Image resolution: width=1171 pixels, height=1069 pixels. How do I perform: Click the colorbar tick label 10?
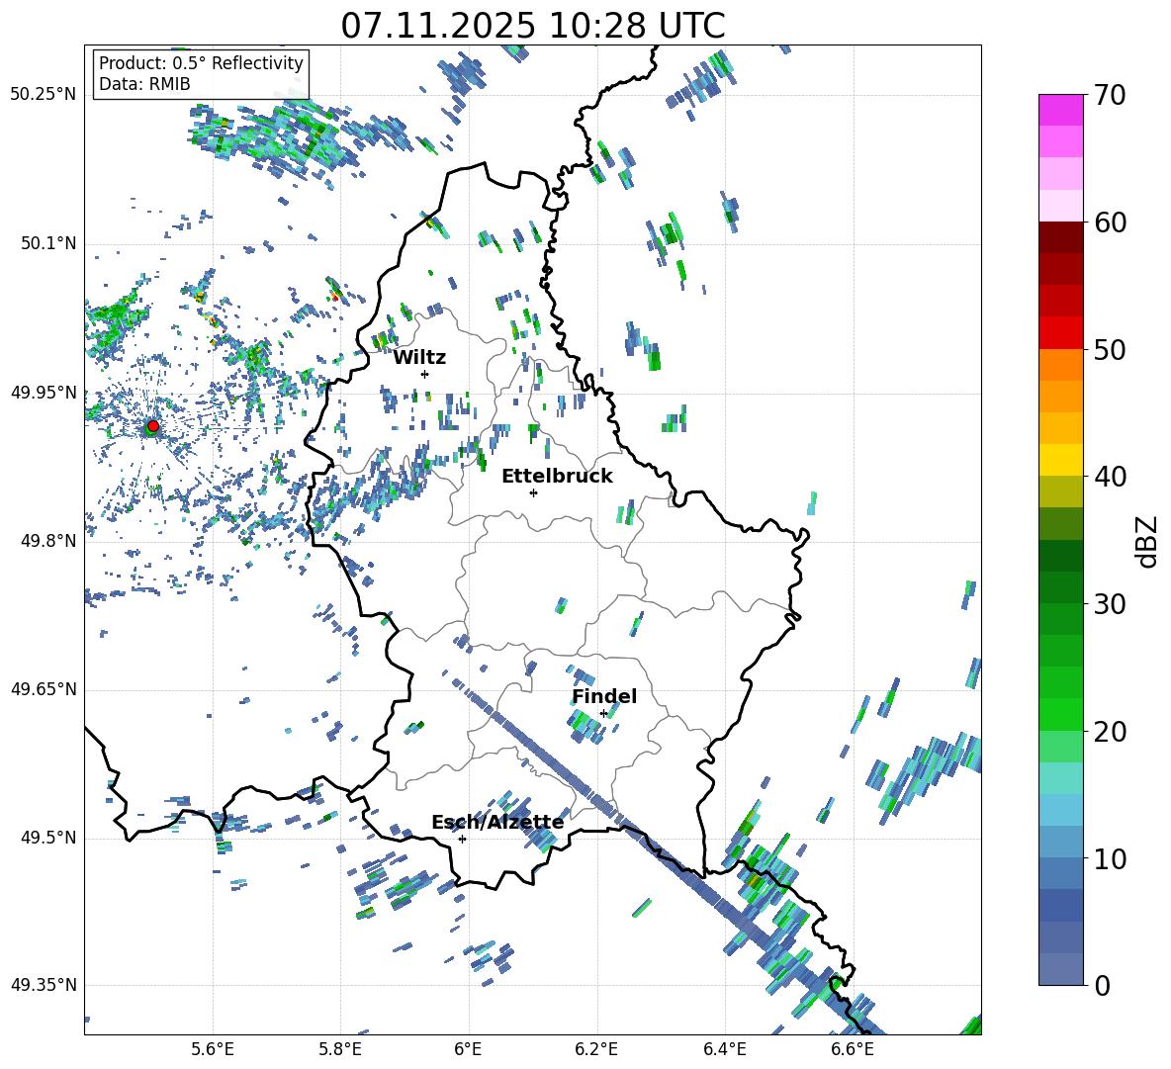pyautogui.click(x=1110, y=858)
